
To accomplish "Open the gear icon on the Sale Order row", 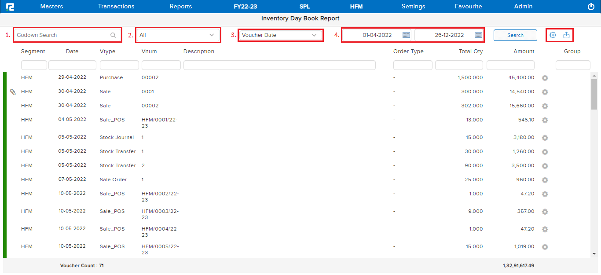I will (x=545, y=180).
